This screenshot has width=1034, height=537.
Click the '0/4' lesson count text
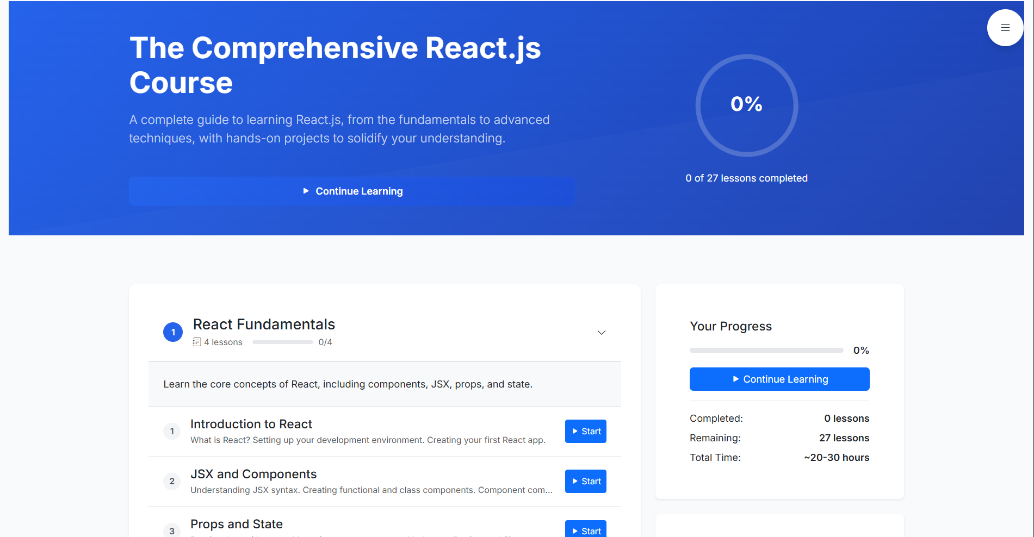pos(325,342)
